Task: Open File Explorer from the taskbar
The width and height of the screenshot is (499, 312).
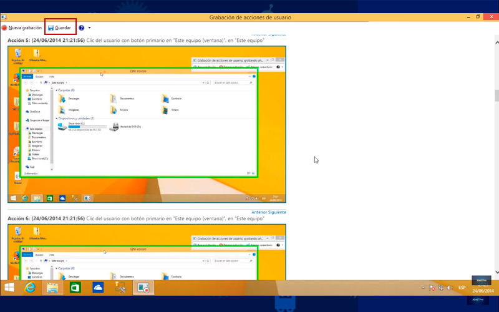Action: coord(52,288)
